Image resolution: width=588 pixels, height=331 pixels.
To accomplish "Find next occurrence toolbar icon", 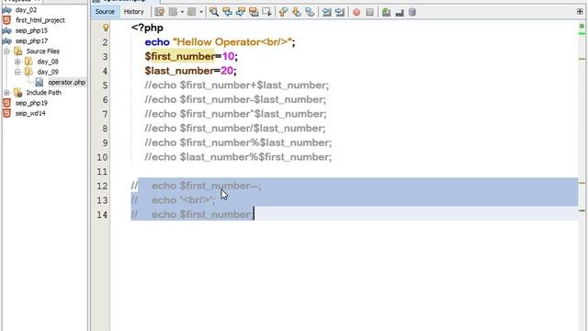I will pyautogui.click(x=241, y=12).
